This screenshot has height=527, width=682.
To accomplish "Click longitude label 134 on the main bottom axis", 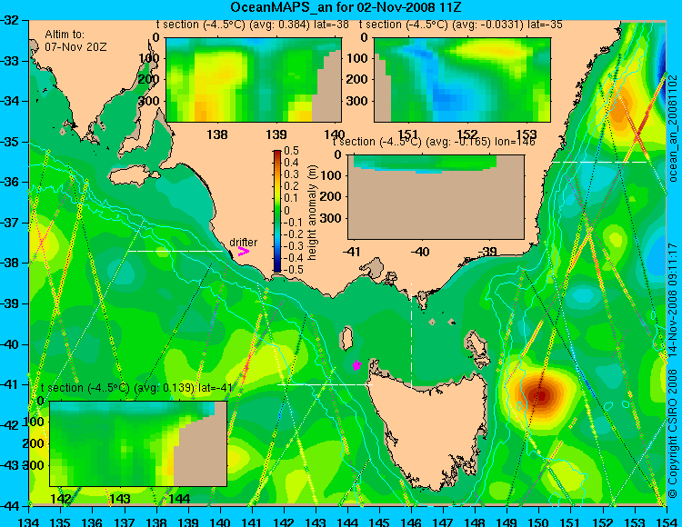I will coord(29,521).
